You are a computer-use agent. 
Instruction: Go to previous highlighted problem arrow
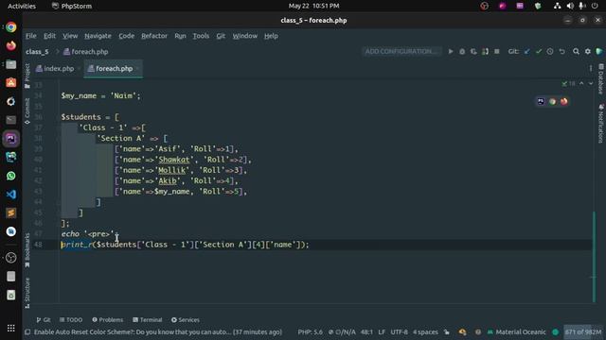(x=581, y=83)
